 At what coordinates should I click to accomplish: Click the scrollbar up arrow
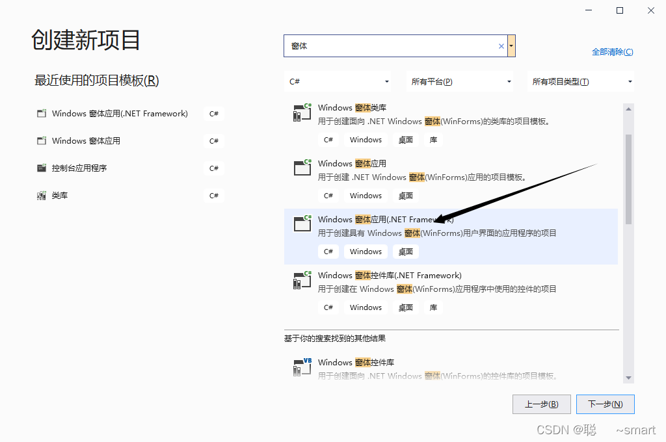pos(629,109)
